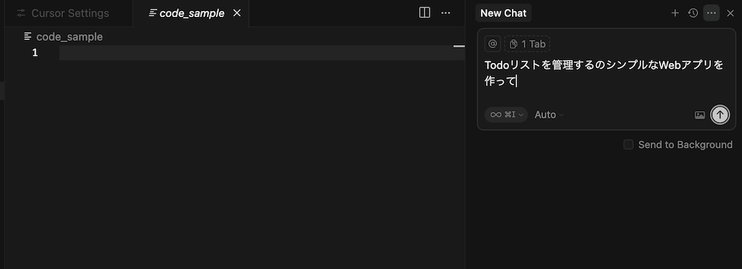Expand the agent mode infinity dropdown
The height and width of the screenshot is (269, 742).
point(506,114)
